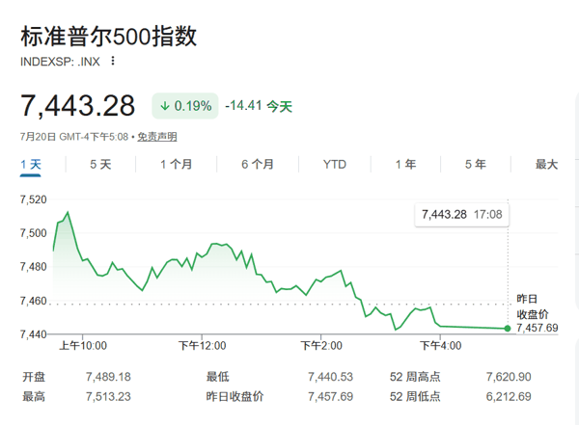Open the 免责声明 disclaimer link
Viewport: 579px width, 425px height.
(x=157, y=137)
